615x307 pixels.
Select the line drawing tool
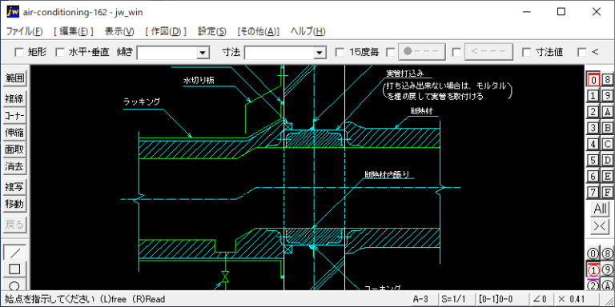(x=15, y=253)
